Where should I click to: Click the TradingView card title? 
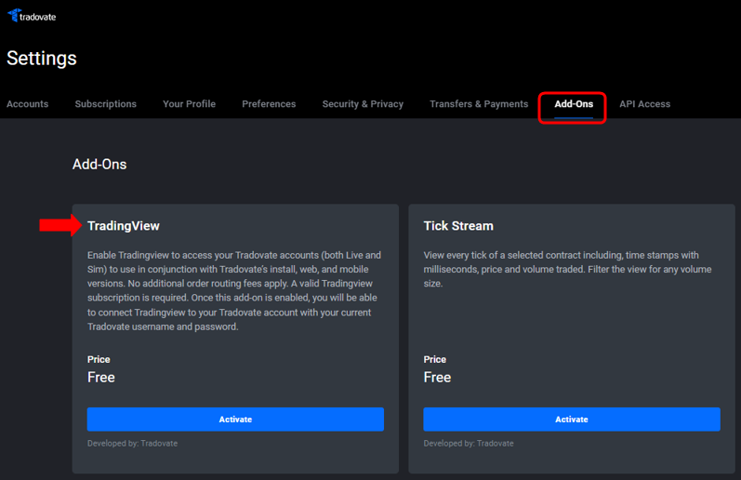click(x=124, y=226)
